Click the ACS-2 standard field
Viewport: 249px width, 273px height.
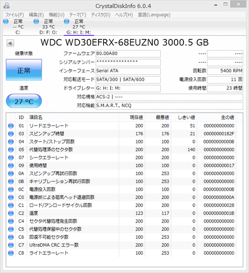169,97
